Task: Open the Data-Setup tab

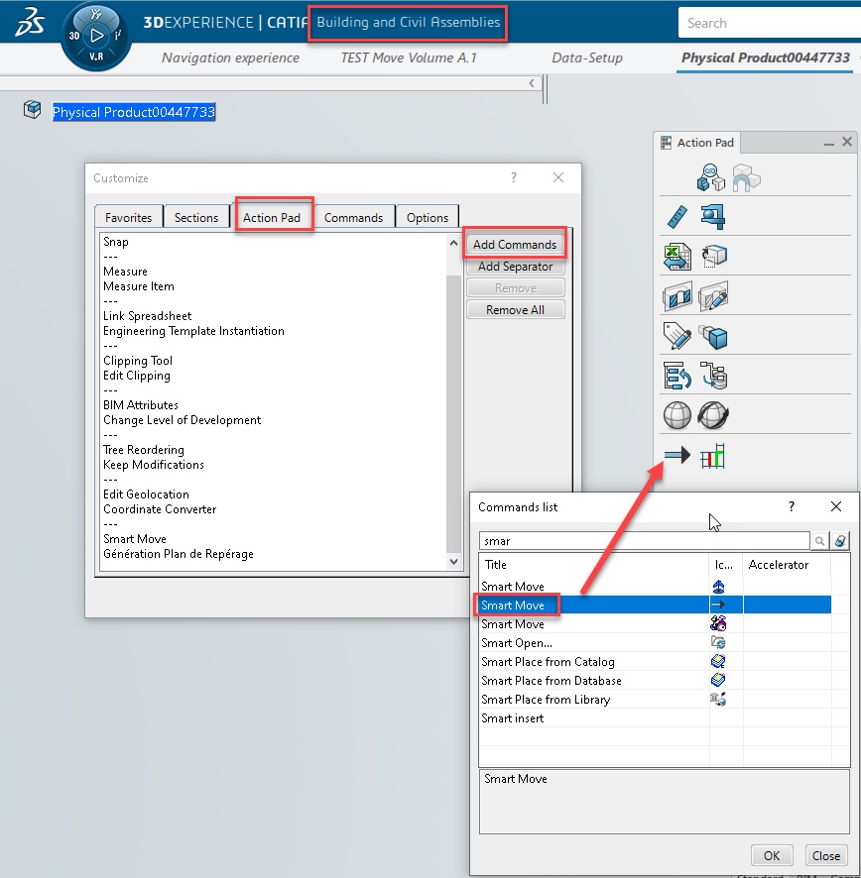Action: tap(587, 57)
